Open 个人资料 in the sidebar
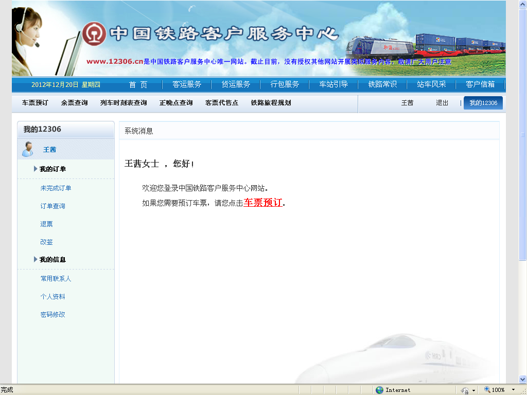Image resolution: width=527 pixels, height=395 pixels. tap(53, 297)
